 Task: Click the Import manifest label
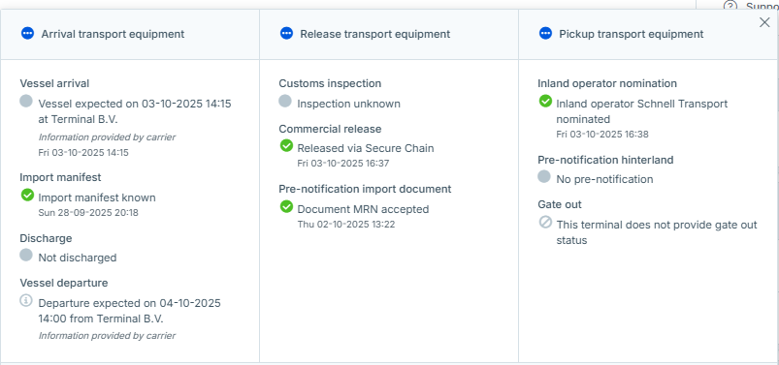(x=60, y=177)
